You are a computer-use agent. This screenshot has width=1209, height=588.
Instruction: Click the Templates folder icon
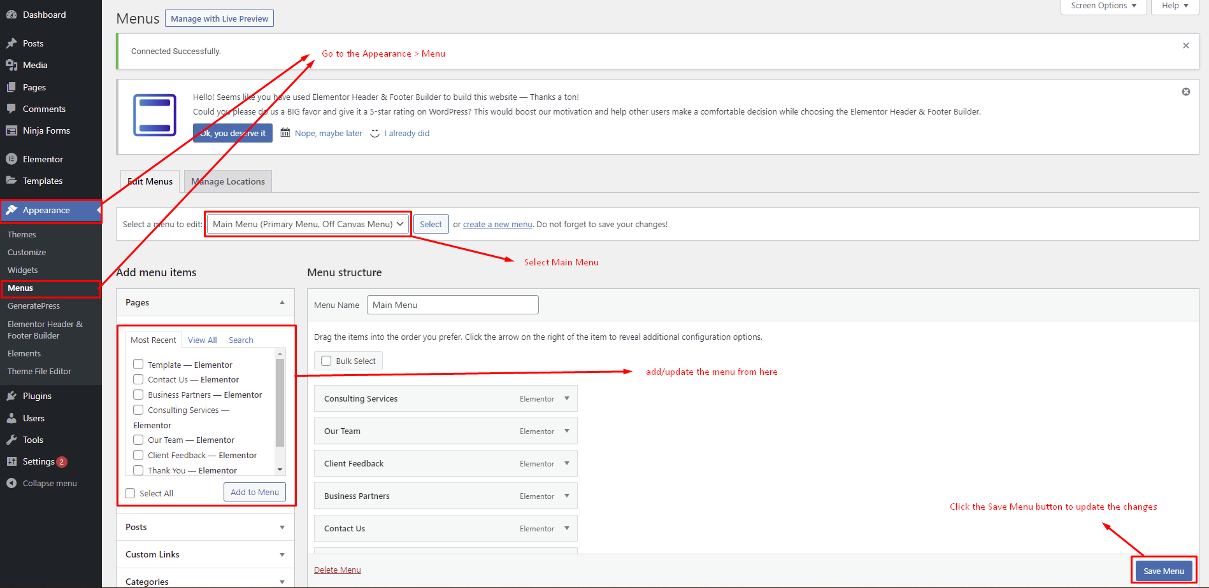[x=11, y=181]
